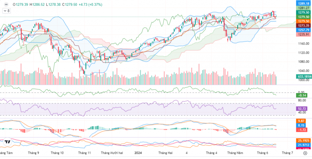Select the 1257.79 blue lower band label

303,30
